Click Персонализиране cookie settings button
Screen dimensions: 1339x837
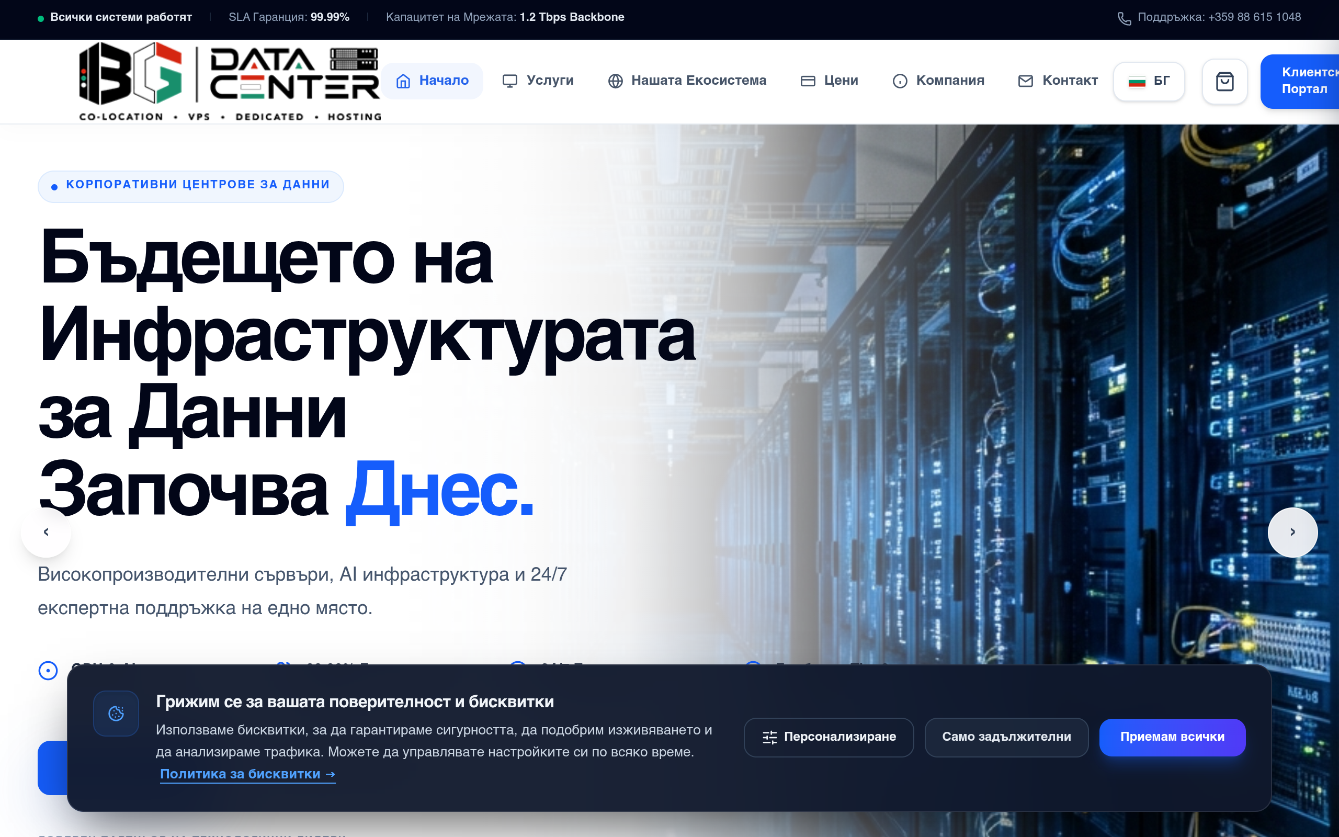[x=829, y=737]
